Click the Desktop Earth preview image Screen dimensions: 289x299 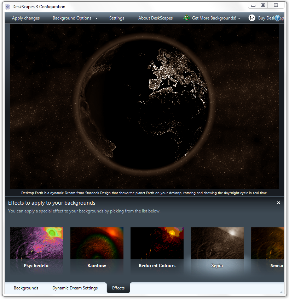click(x=144, y=106)
